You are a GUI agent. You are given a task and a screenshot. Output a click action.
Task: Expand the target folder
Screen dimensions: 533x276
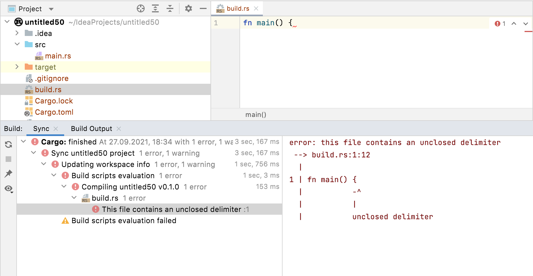(x=17, y=67)
